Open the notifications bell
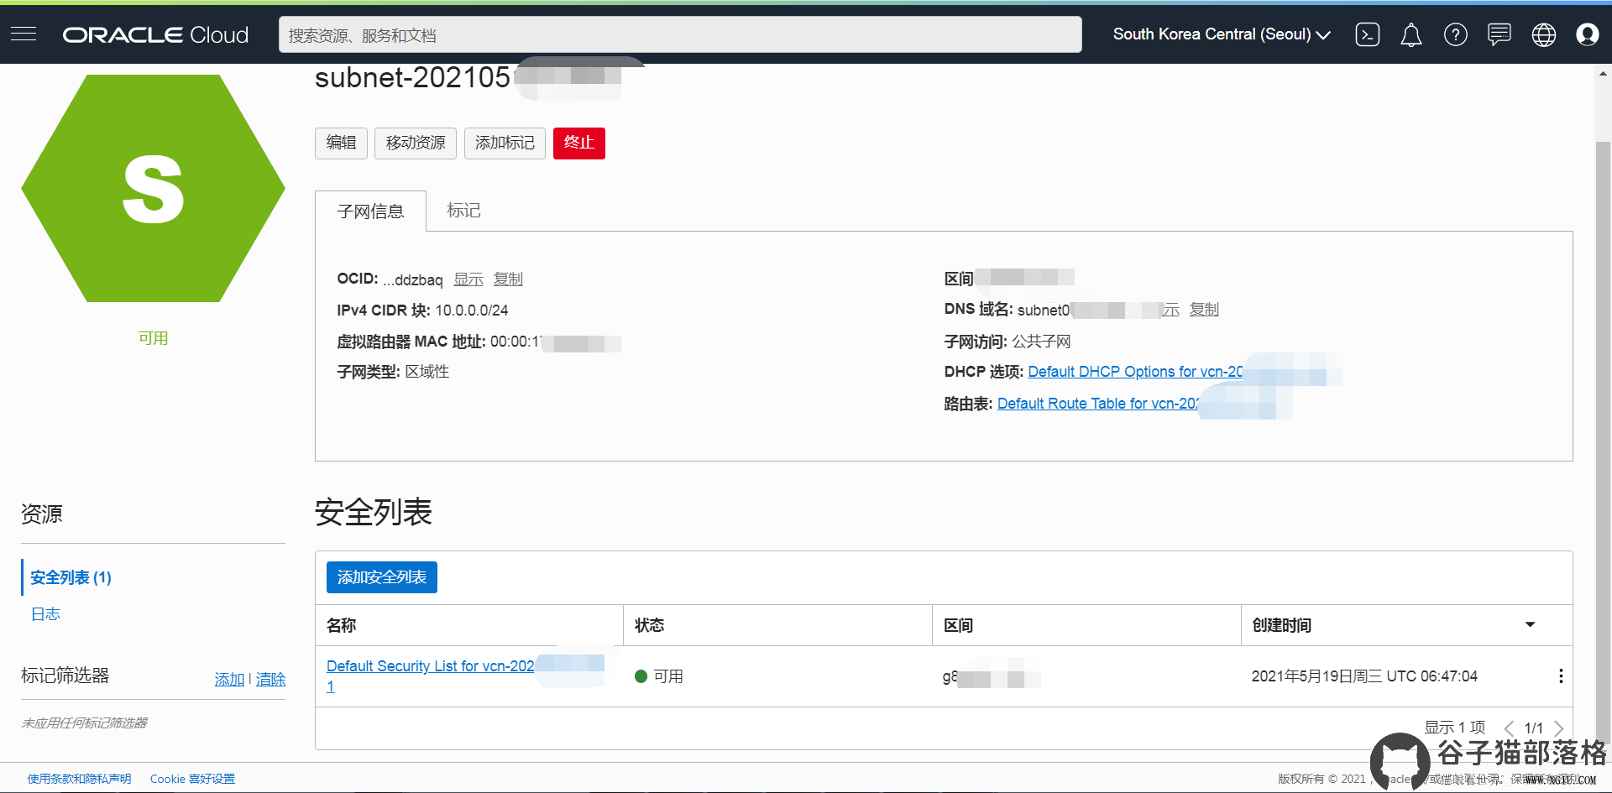 click(x=1411, y=34)
